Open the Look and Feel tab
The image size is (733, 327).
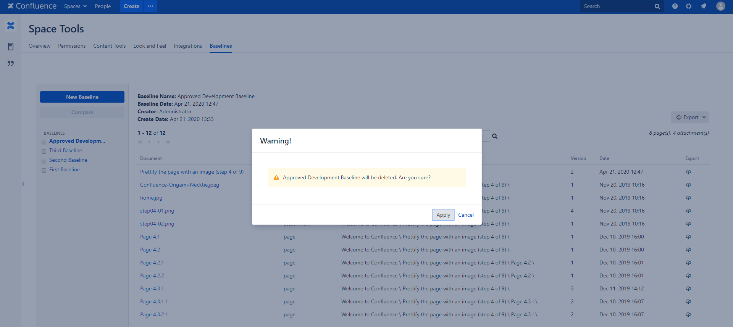tap(150, 46)
